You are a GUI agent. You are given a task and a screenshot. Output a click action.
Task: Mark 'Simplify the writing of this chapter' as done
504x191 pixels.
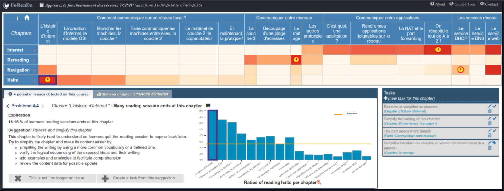pyautogui.click(x=495, y=118)
